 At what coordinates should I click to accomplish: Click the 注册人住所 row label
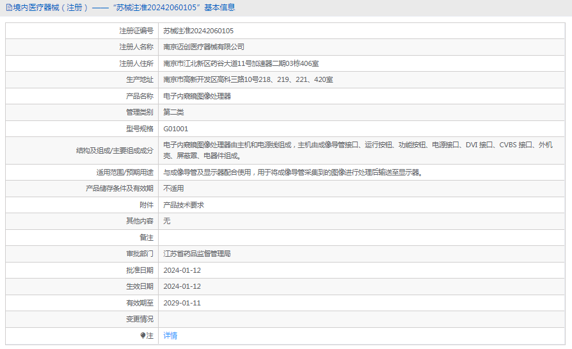tap(136, 63)
